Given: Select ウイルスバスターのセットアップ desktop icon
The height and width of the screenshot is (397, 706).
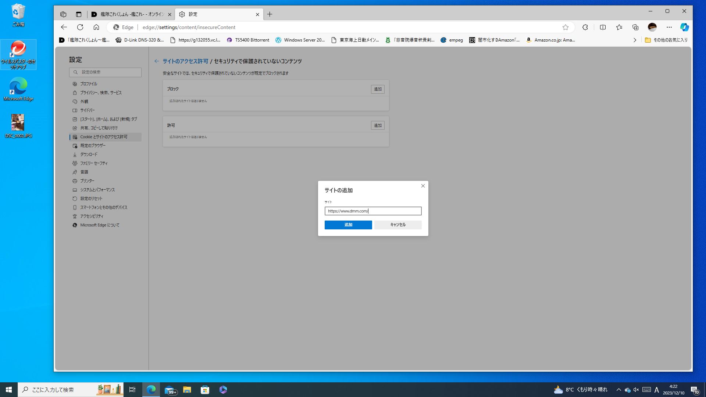Looking at the screenshot, I should tap(18, 54).
